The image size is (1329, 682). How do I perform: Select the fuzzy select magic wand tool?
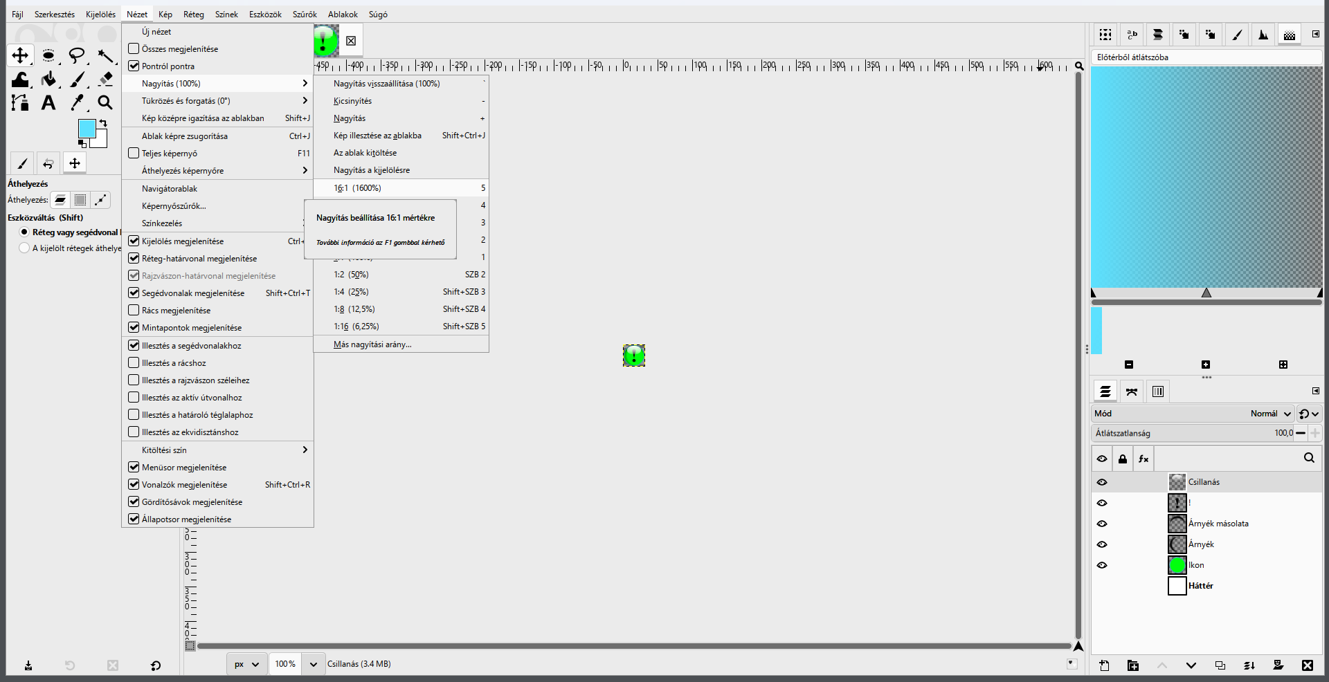tap(105, 55)
